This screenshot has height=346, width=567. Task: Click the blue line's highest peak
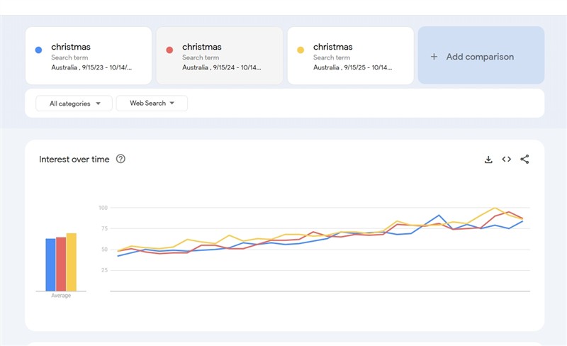[x=439, y=216]
